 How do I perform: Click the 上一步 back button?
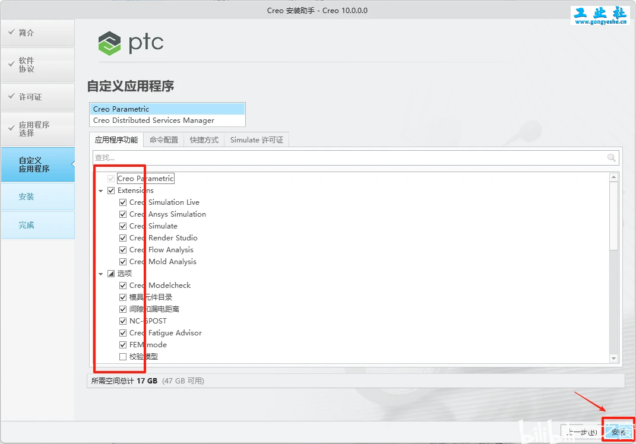[x=581, y=432]
